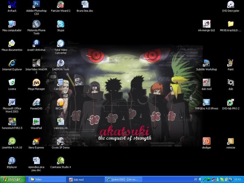Open the MKVExtractGUI folder
Screen dimensions: 244x183
pos(231,24)
